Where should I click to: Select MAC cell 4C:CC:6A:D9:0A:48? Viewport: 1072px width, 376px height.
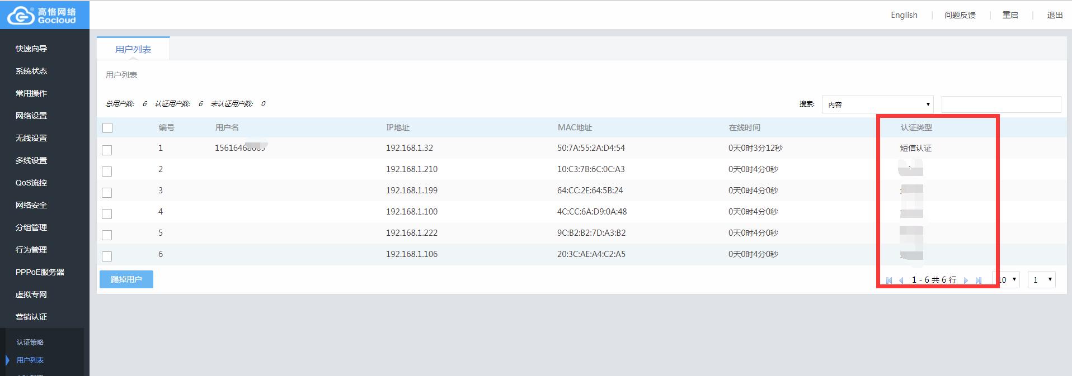point(592,212)
